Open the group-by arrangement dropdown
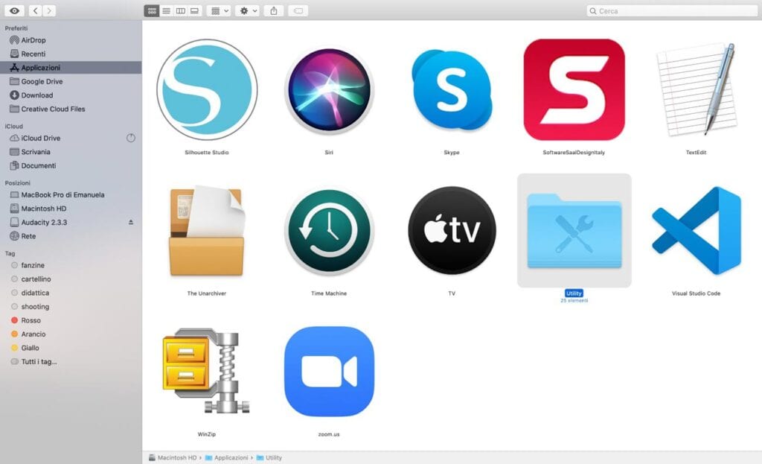This screenshot has width=762, height=464. pyautogui.click(x=219, y=10)
